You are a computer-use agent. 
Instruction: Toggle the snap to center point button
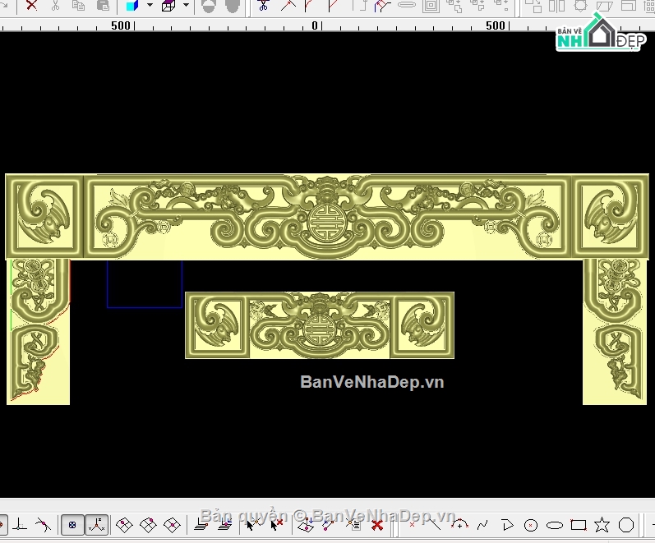pos(72,524)
